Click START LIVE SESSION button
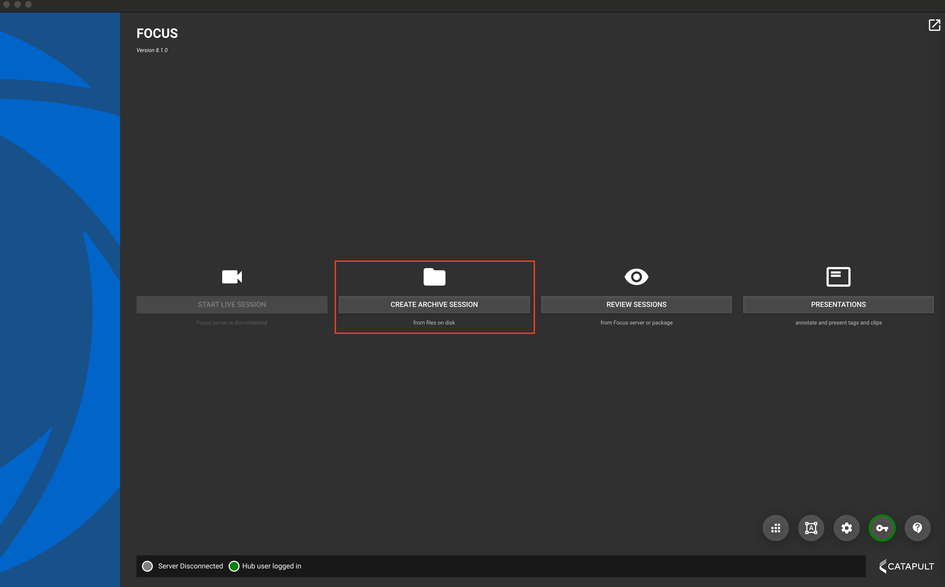This screenshot has height=587, width=945. [232, 305]
